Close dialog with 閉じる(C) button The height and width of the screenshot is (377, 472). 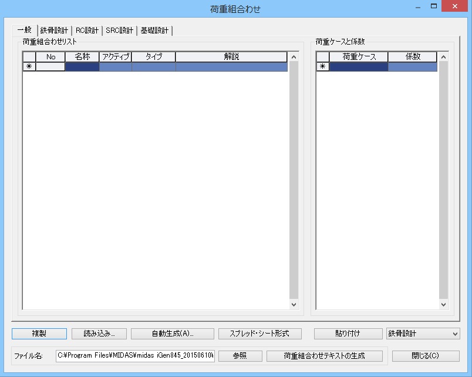[426, 356]
